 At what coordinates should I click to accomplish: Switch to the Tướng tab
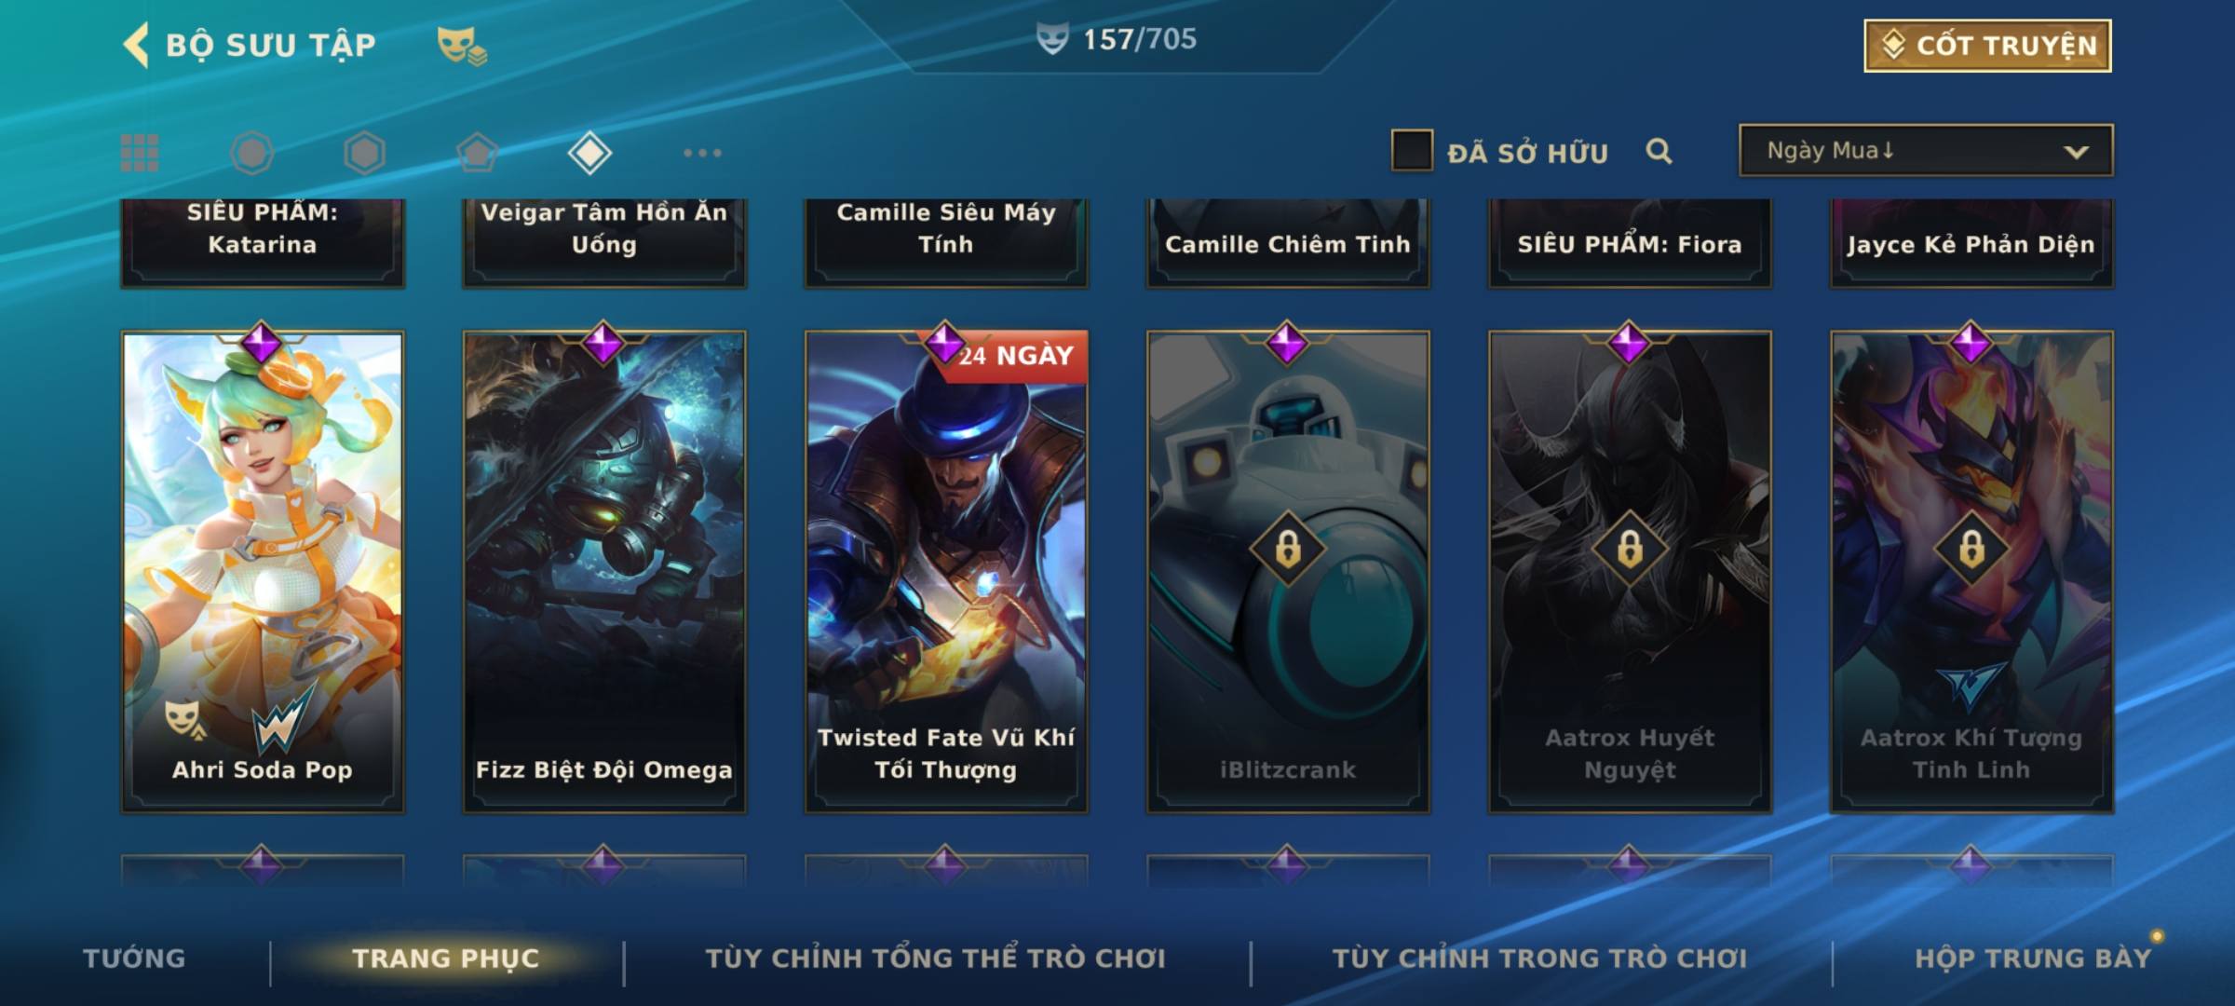(x=134, y=958)
